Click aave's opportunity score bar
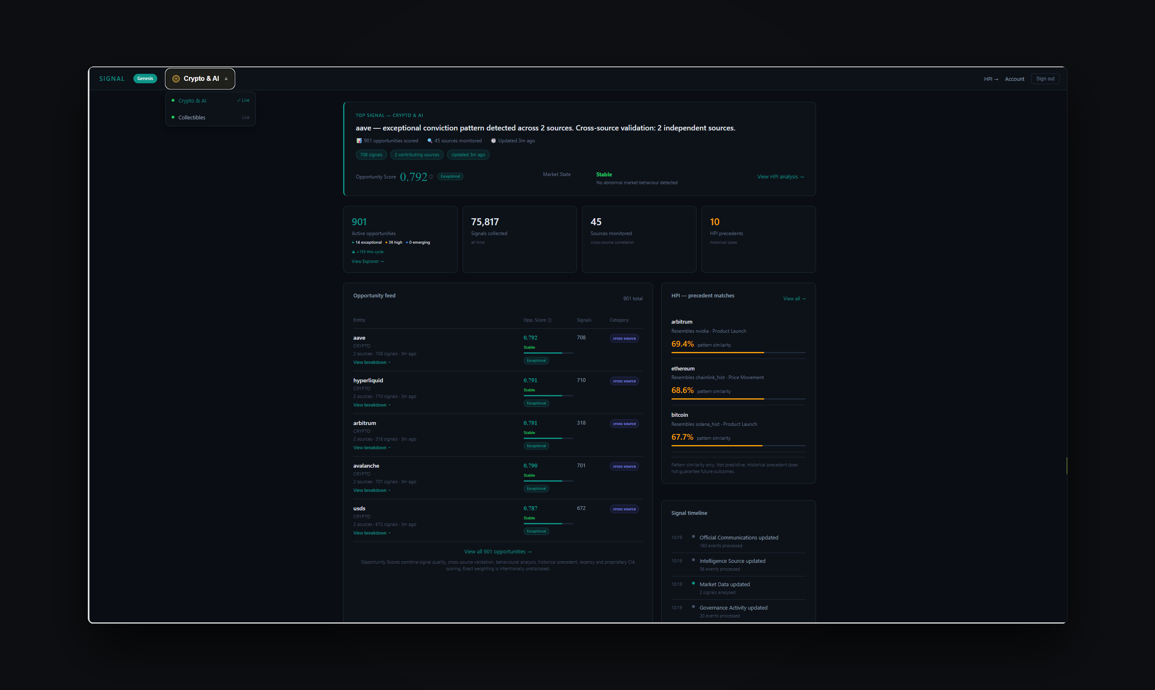Viewport: 1155px width, 690px height. tap(548, 353)
